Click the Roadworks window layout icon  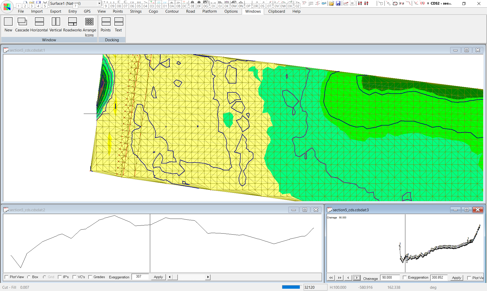point(72,22)
